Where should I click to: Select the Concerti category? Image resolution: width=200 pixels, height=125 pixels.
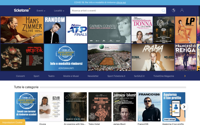(20, 76)
